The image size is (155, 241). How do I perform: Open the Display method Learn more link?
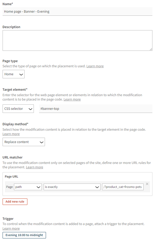[x=11, y=134]
